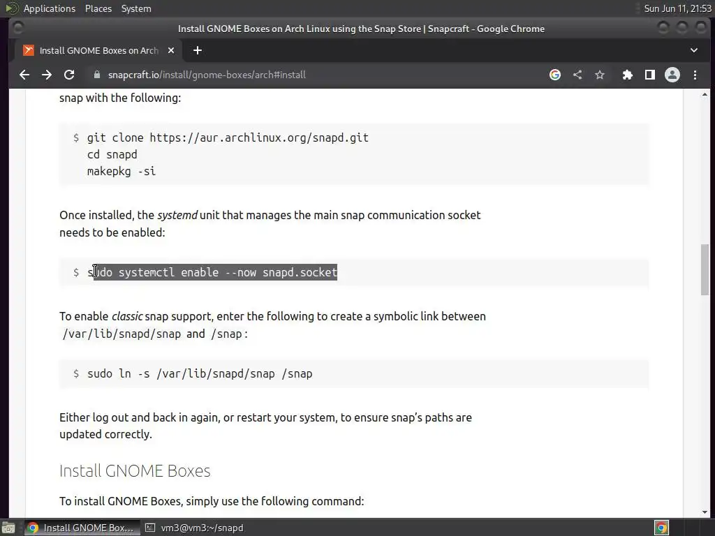Click the page scrollbar thumb

pos(705,270)
